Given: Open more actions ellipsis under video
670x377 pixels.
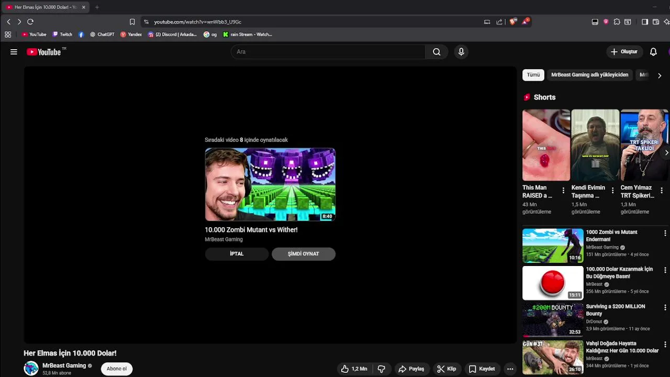Looking at the screenshot, I should [510, 369].
